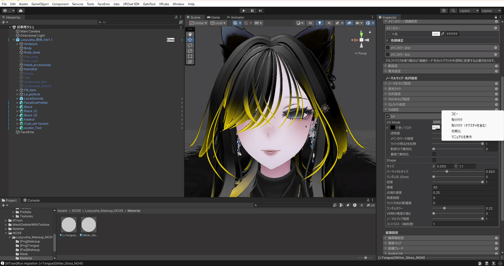Select the Hand tool in Scene view
The width and height of the screenshot is (504, 266).
pyautogui.click(x=190, y=34)
